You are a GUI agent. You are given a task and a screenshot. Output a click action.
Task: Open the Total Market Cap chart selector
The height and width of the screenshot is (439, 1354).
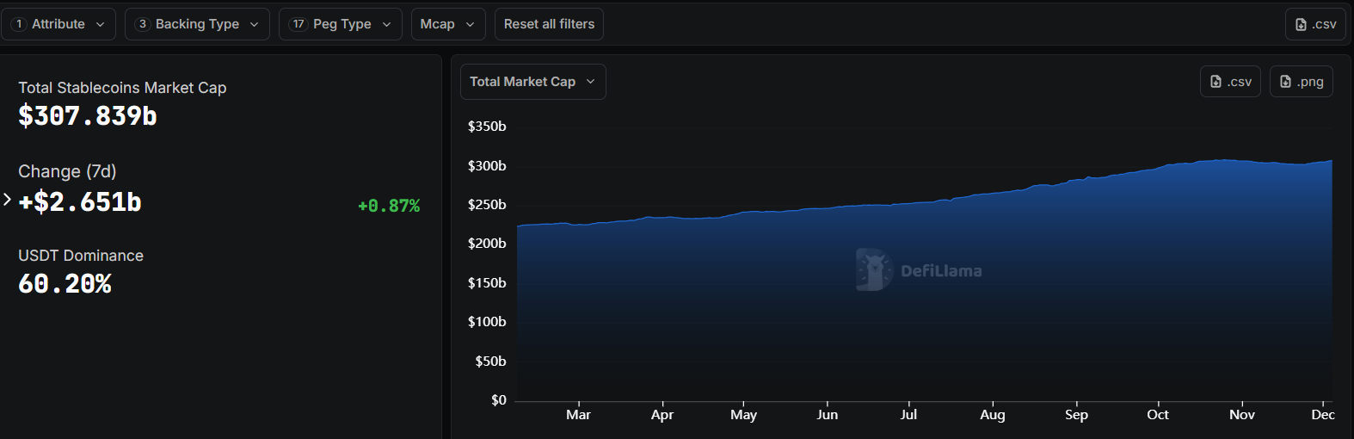(532, 82)
